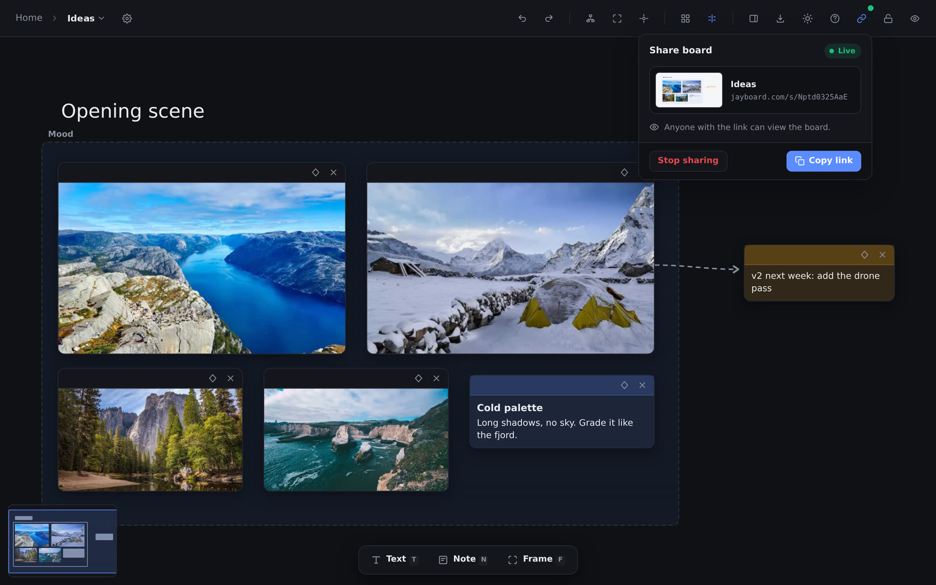Close the forest cliff image card
The width and height of the screenshot is (936, 585).
tap(230, 378)
